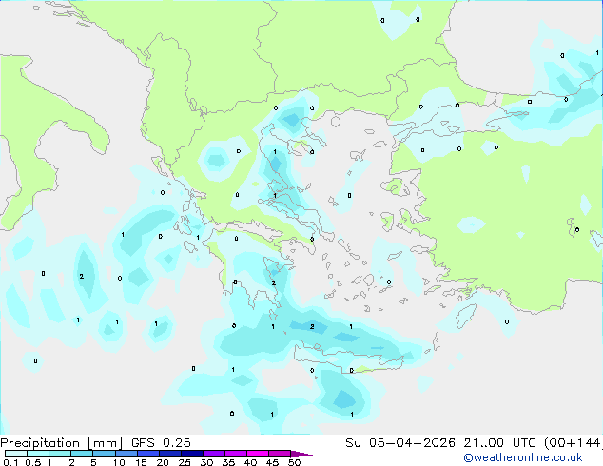Click the legend tick label '0.1'
The image size is (603, 466).
pos(10,462)
